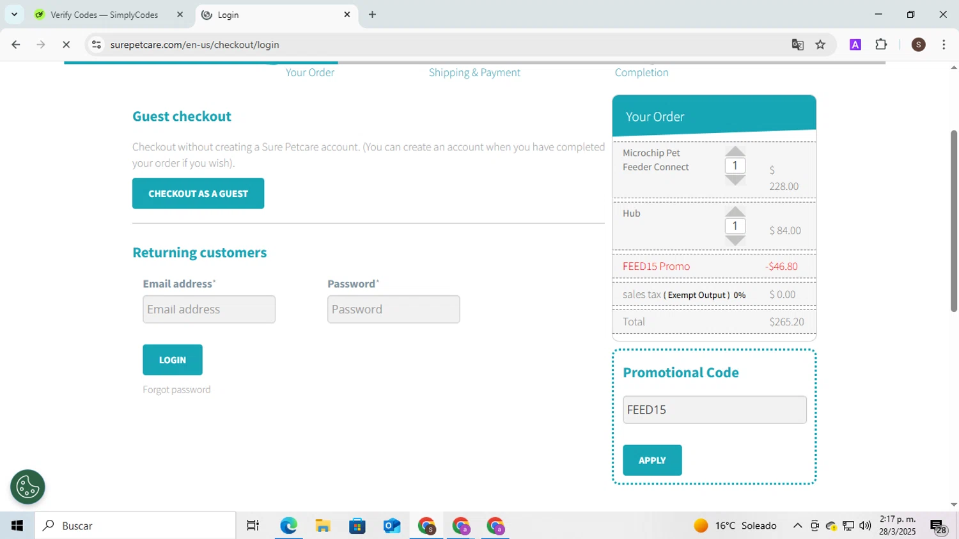Open the weather widget showing 16°C Soleado
Viewport: 959px width, 539px height.
[735, 526]
